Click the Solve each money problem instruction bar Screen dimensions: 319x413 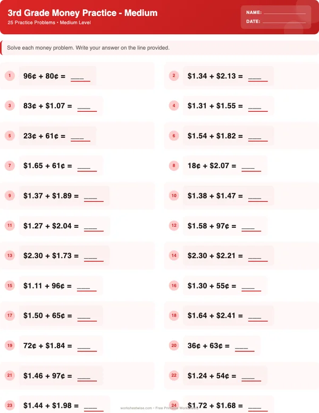pos(159,48)
